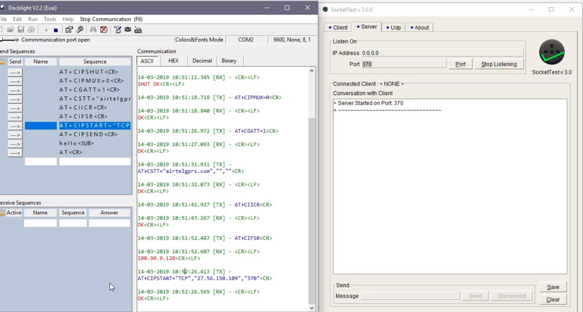Click the Open project folder icon in Docklight
Image resolution: width=583 pixels, height=312 pixels.
click(x=10, y=30)
